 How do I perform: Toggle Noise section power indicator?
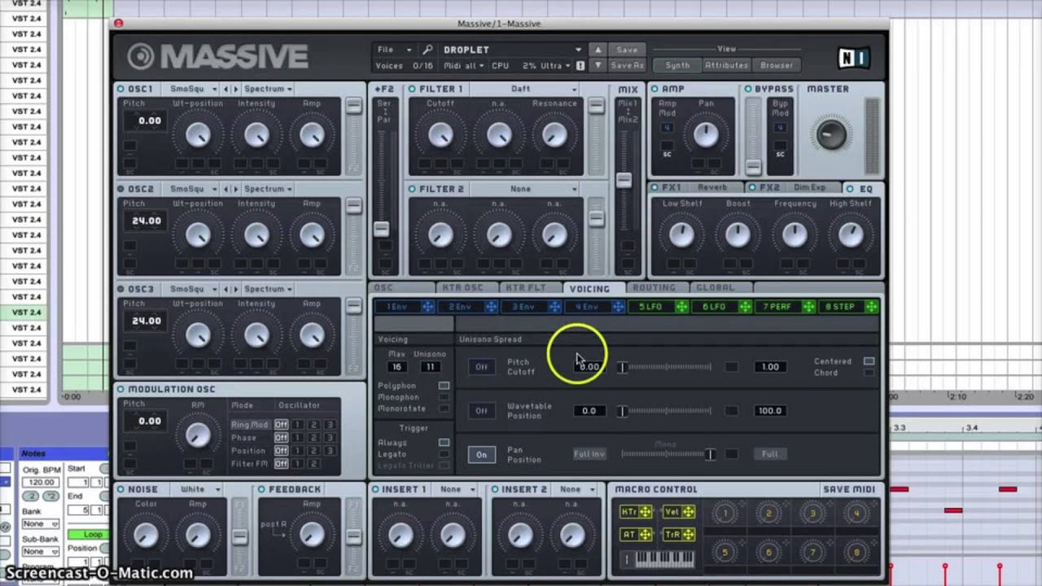120,489
